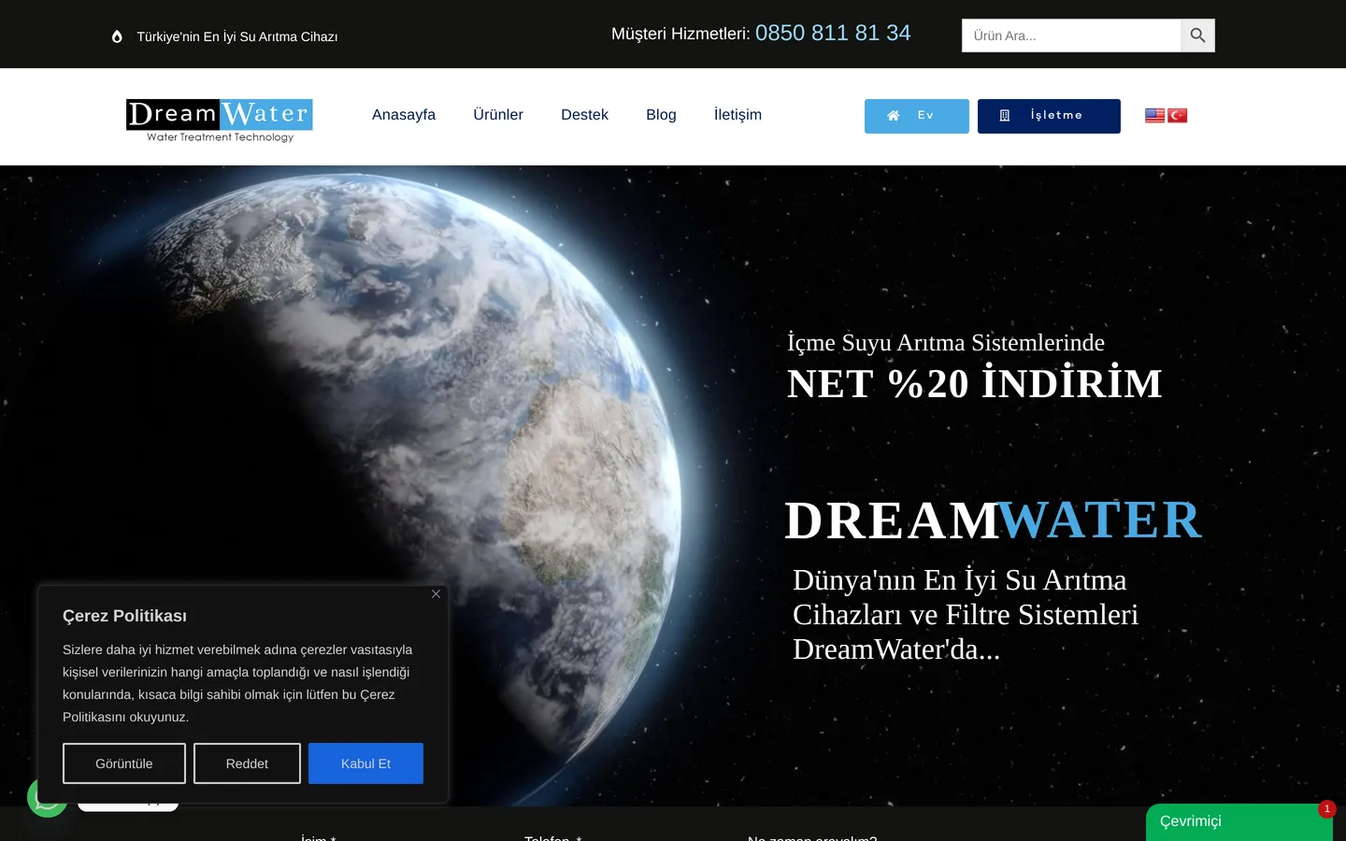Open the Blog menu item
1346x841 pixels.
661,115
